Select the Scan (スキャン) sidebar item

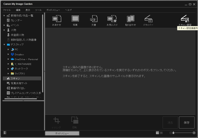click(22, 79)
